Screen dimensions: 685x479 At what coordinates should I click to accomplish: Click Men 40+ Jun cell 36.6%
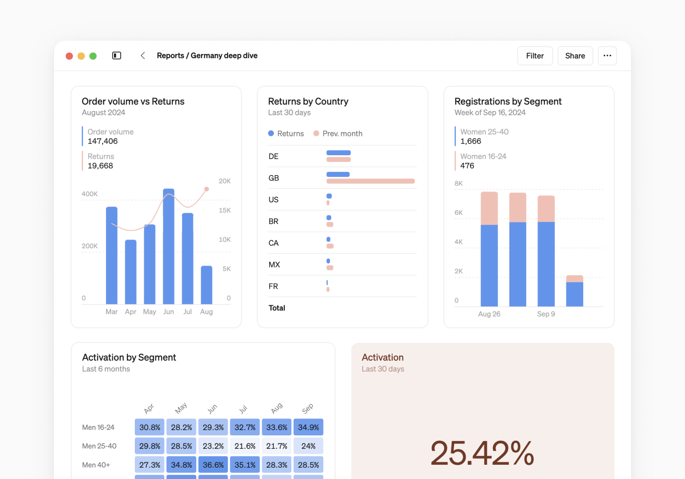(x=213, y=465)
